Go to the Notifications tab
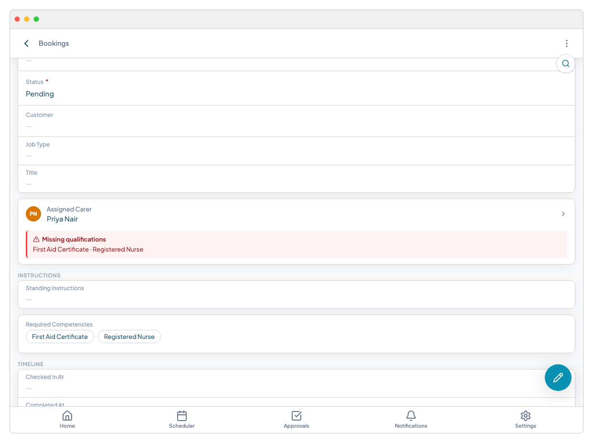The width and height of the screenshot is (593, 443). 411,419
